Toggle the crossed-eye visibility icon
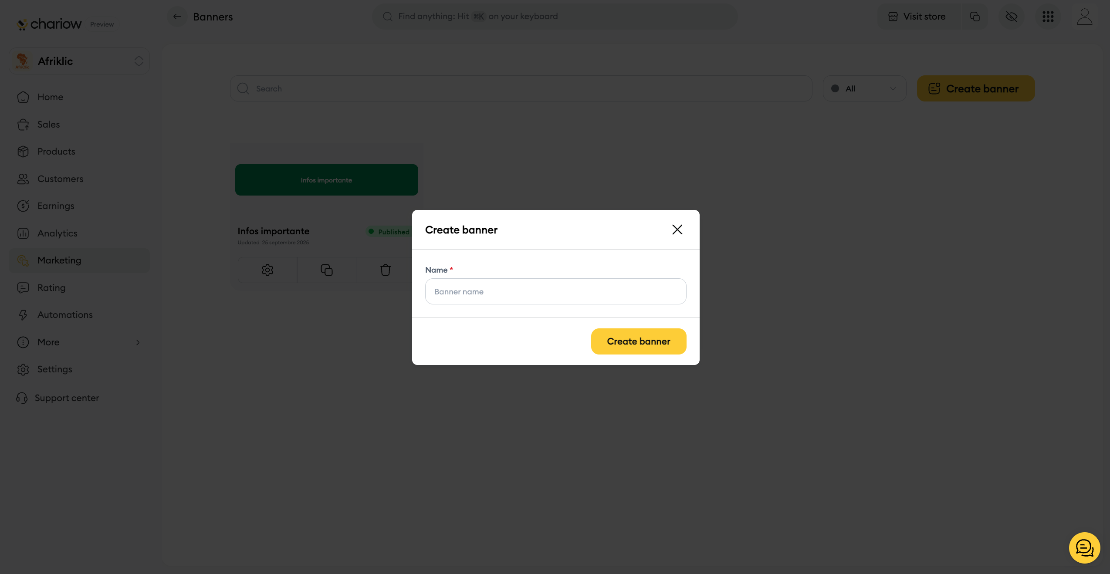1110x574 pixels. (x=1011, y=17)
